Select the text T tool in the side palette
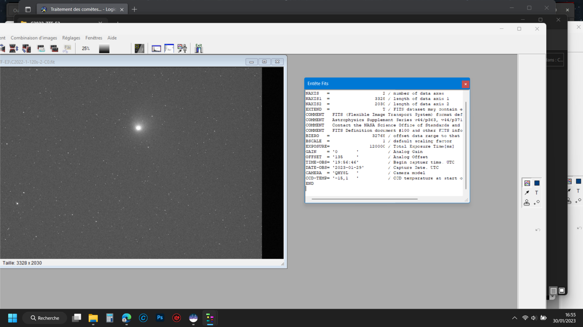Screen dimensions: 583x327 pyautogui.click(x=537, y=193)
